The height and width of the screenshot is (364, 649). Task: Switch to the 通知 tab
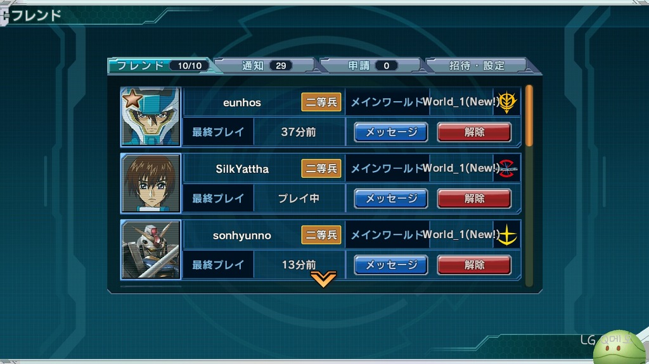tap(266, 65)
